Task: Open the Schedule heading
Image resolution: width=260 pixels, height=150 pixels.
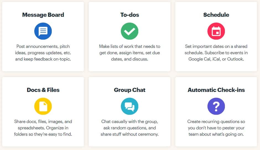Action: [x=216, y=15]
